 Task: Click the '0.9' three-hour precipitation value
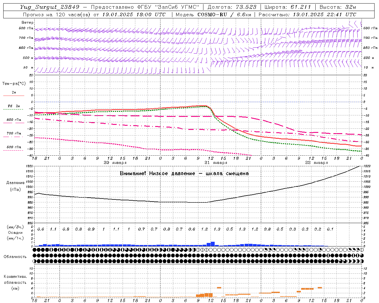[x=91, y=229]
